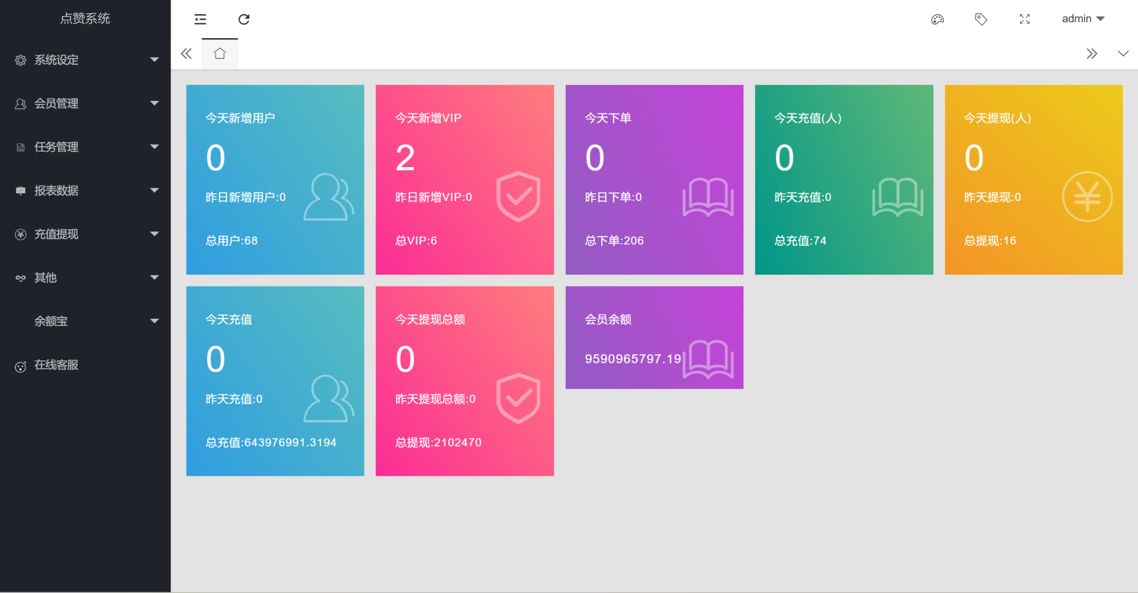Click the shield icon on 今天新增VIP card
The image size is (1138, 593).
(518, 196)
